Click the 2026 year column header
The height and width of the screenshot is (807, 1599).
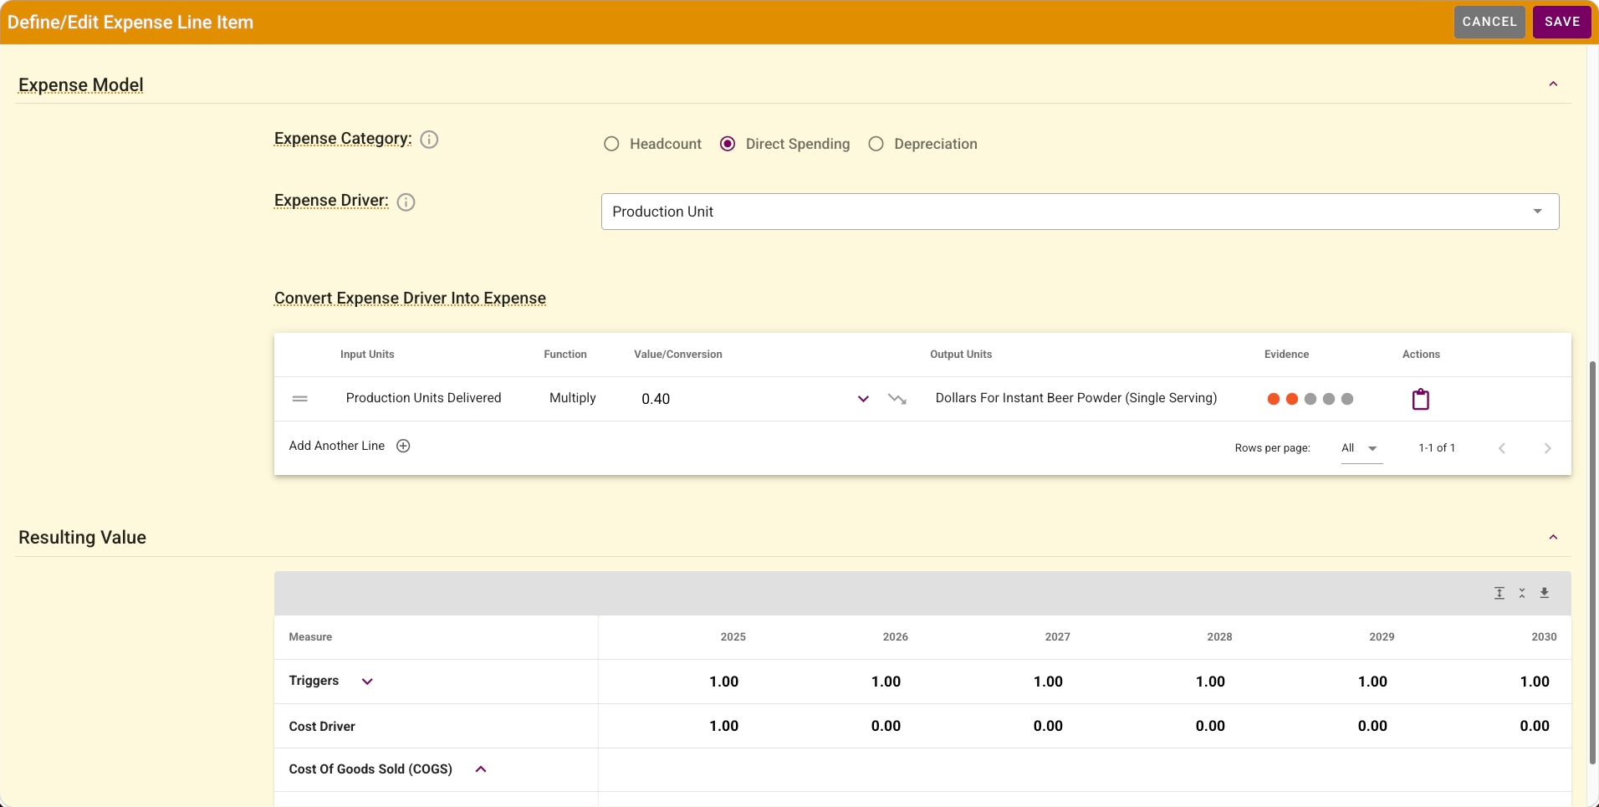tap(896, 637)
